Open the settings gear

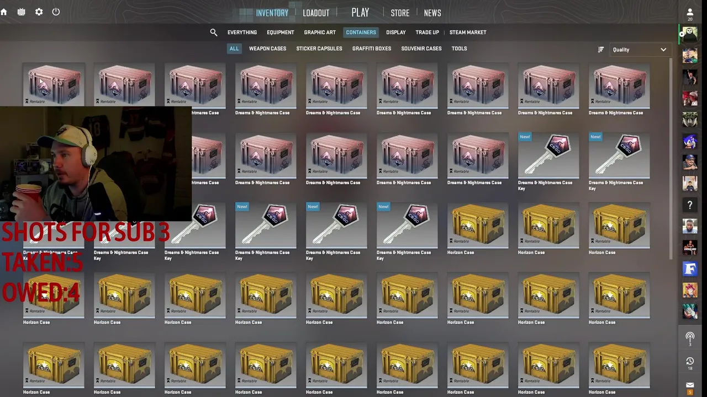tap(39, 12)
